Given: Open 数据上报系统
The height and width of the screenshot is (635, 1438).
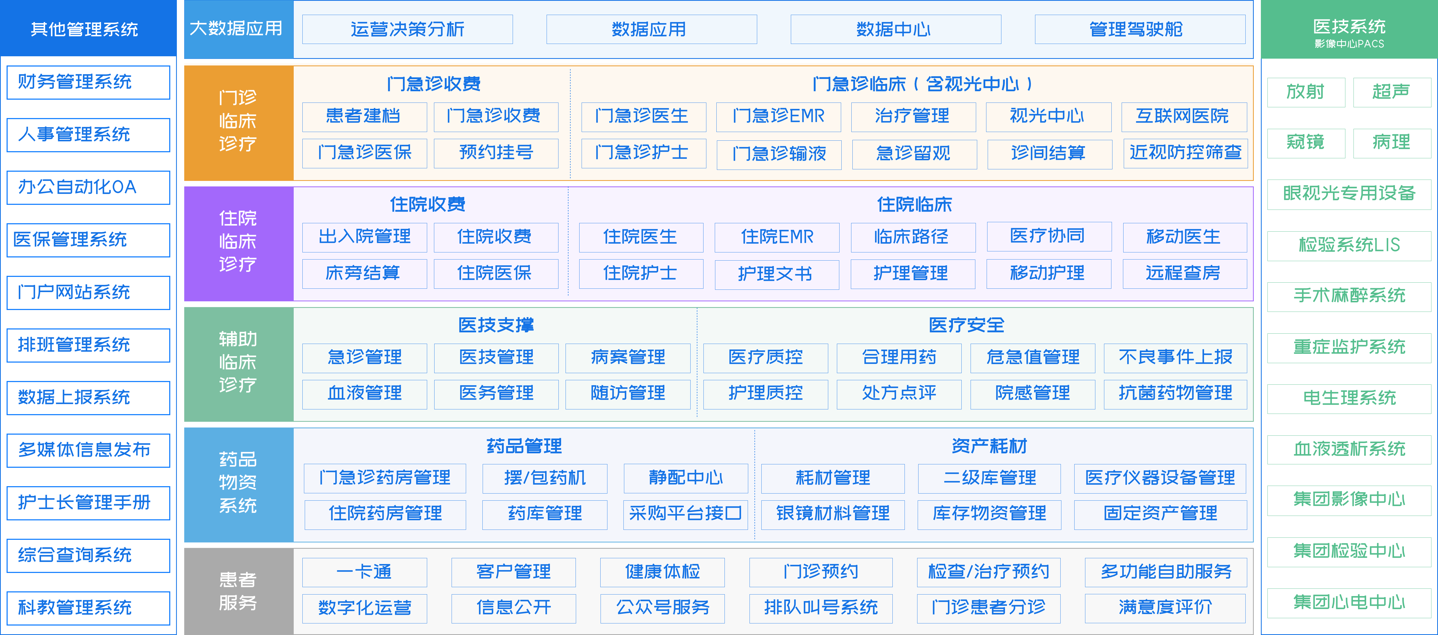Looking at the screenshot, I should click(88, 398).
